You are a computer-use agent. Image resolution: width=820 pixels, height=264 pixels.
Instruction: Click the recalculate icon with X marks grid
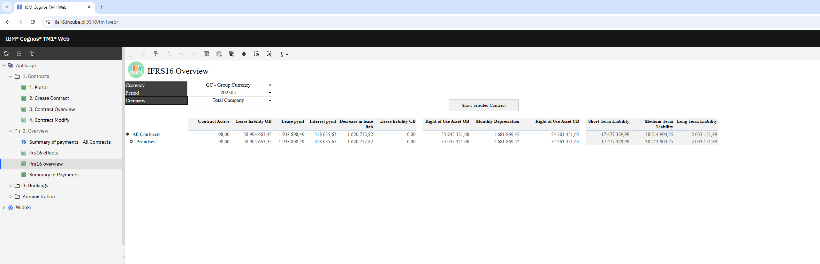tap(206, 54)
